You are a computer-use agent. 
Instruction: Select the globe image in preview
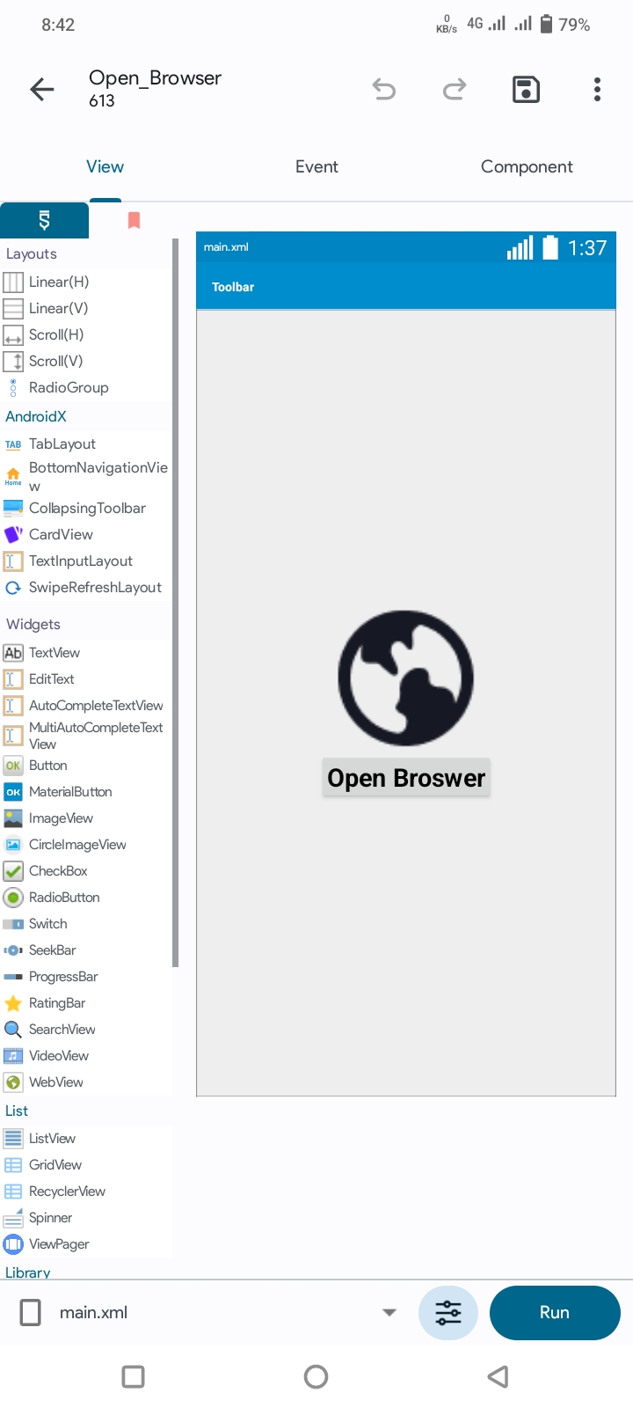pyautogui.click(x=406, y=678)
